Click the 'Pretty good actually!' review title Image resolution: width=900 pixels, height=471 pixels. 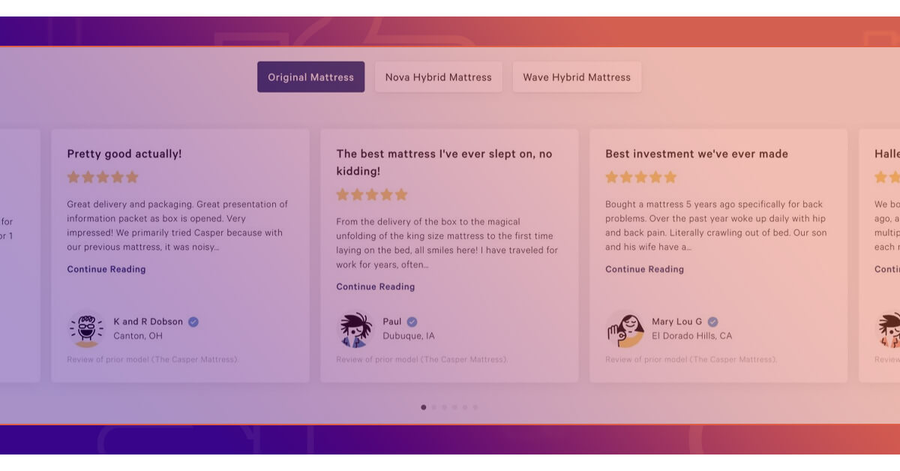tap(124, 154)
